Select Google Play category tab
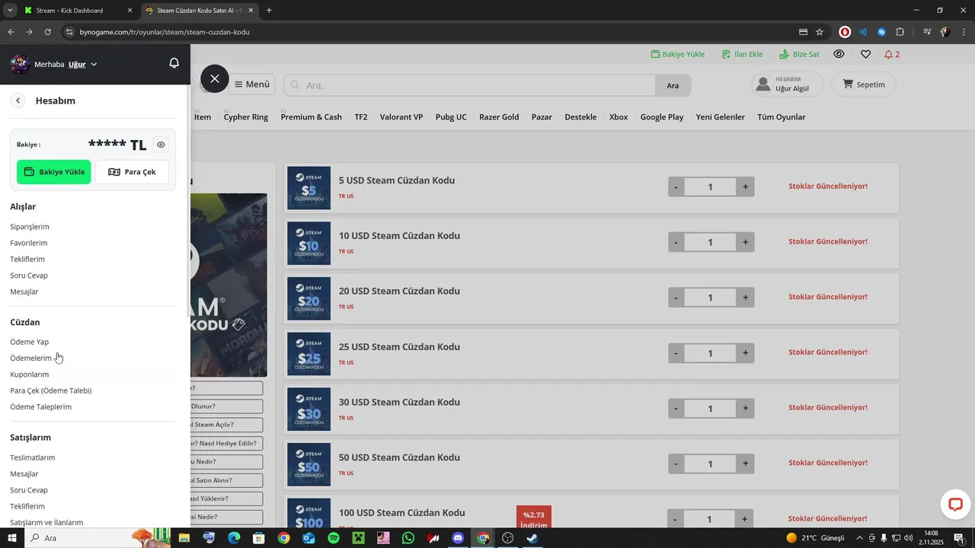Image resolution: width=975 pixels, height=548 pixels. tap(662, 117)
